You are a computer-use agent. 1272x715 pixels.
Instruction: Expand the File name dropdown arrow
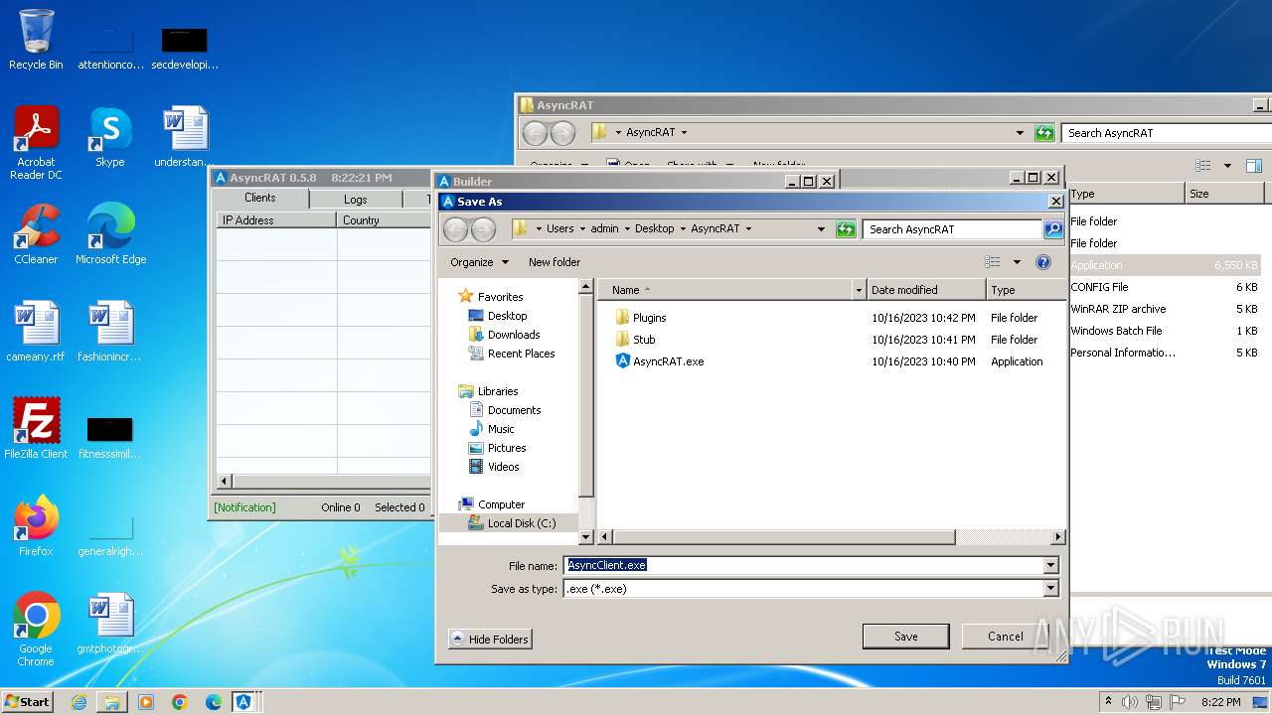tap(1050, 565)
